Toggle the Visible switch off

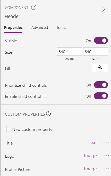pyautogui.click(x=101, y=41)
